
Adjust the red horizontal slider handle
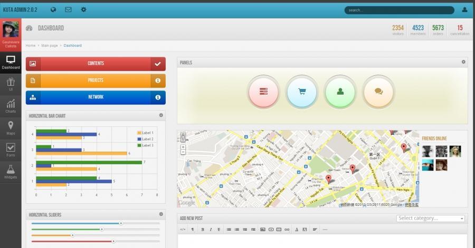(x=113, y=241)
